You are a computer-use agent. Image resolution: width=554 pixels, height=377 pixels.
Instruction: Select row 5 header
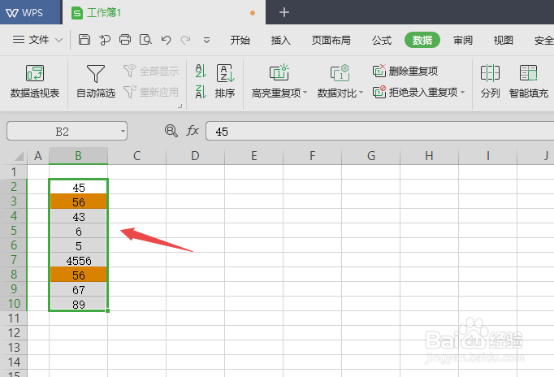tap(14, 231)
